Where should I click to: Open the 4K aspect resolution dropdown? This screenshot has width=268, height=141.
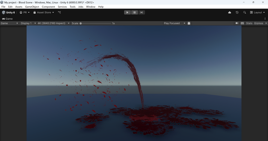click(x=53, y=23)
